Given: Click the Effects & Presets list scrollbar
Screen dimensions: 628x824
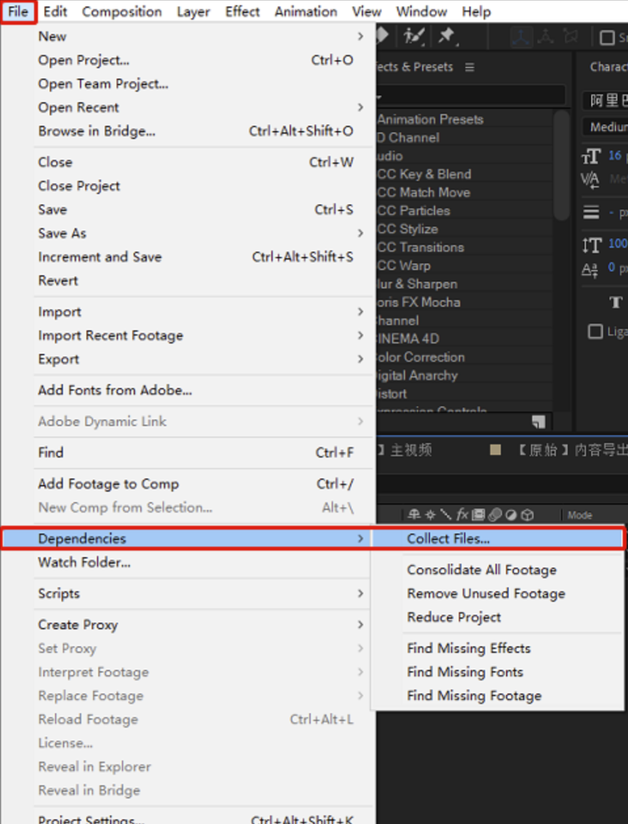Looking at the screenshot, I should tap(561, 164).
